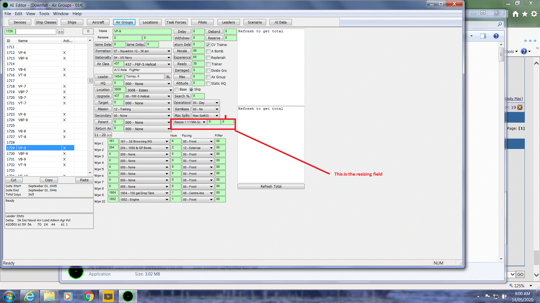Click the Paste button
The width and height of the screenshot is (540, 303).
[84, 180]
